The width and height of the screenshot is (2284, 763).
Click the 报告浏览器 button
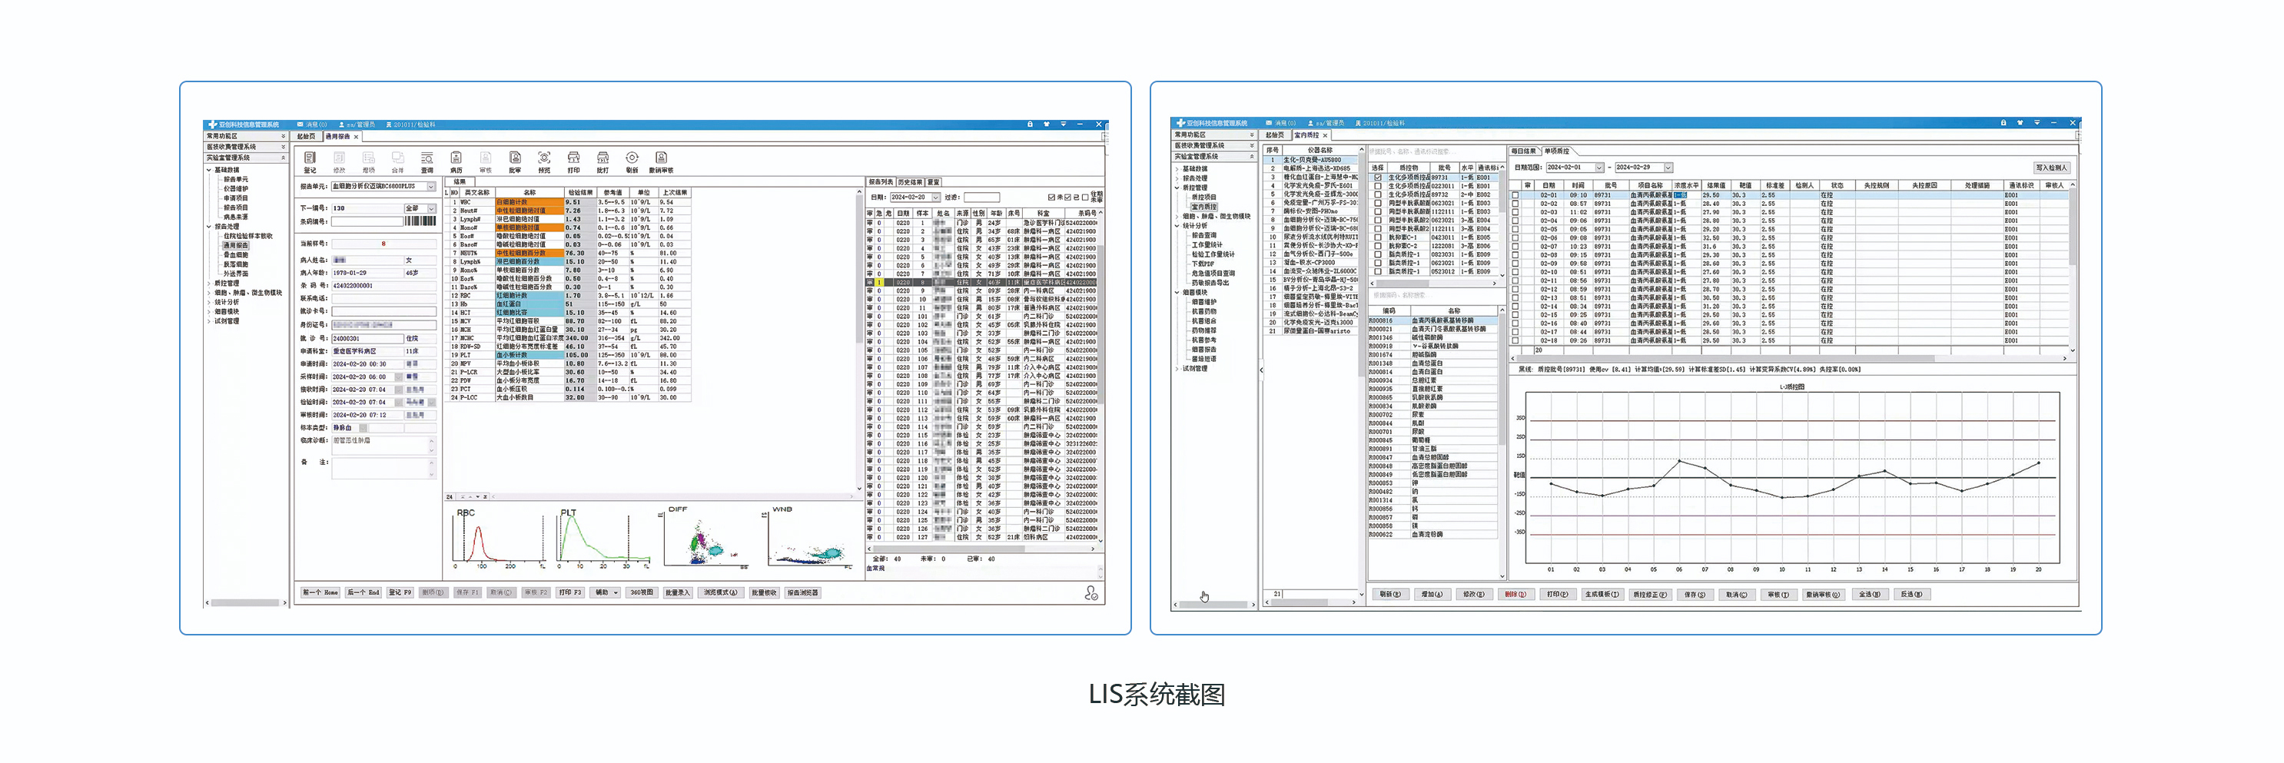(x=802, y=593)
